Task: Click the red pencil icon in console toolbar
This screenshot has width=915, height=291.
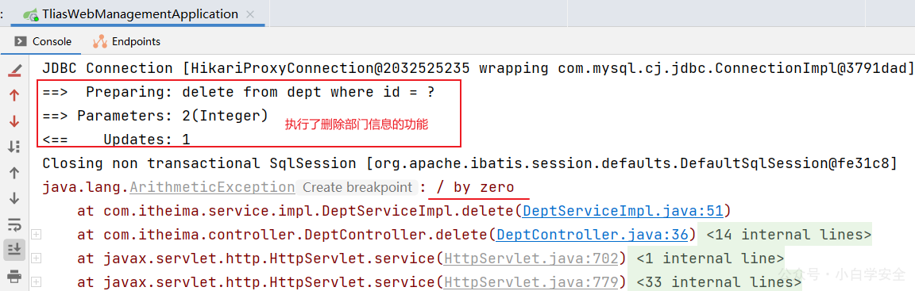Action: tap(14, 72)
